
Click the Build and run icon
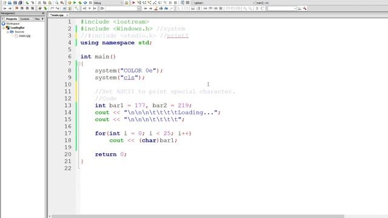coord(79,2)
